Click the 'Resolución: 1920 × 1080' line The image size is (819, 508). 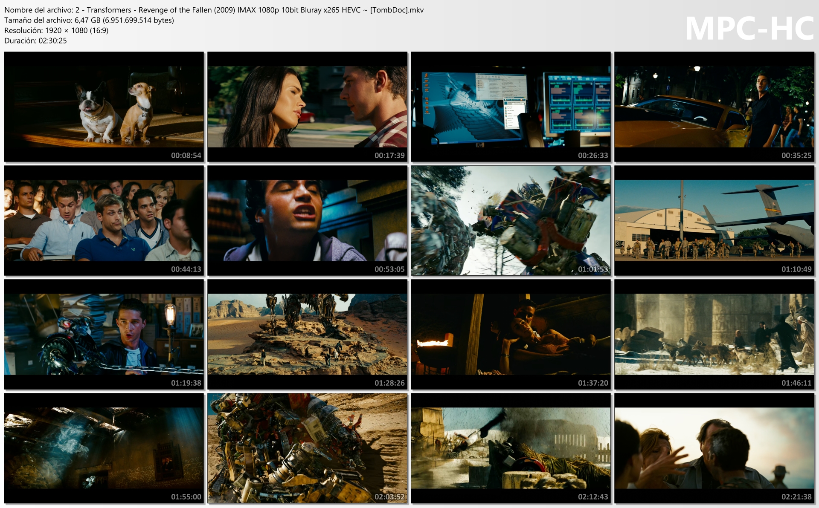[x=56, y=30]
